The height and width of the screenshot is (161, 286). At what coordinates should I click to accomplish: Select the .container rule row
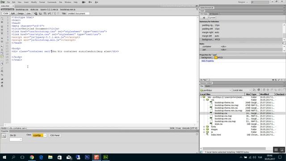point(241,47)
